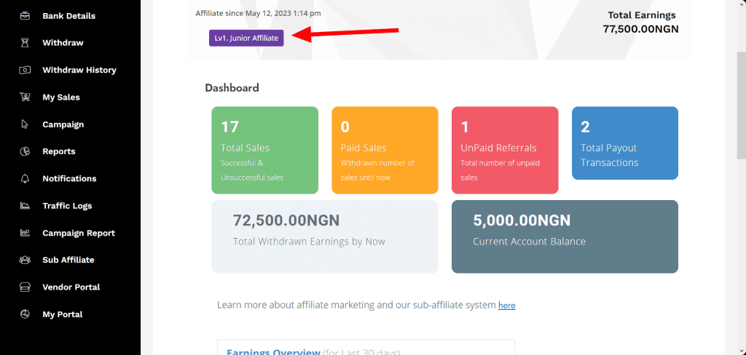Open Campaign Report from the sidebar
Viewport: 746px width, 355px height.
click(x=78, y=233)
